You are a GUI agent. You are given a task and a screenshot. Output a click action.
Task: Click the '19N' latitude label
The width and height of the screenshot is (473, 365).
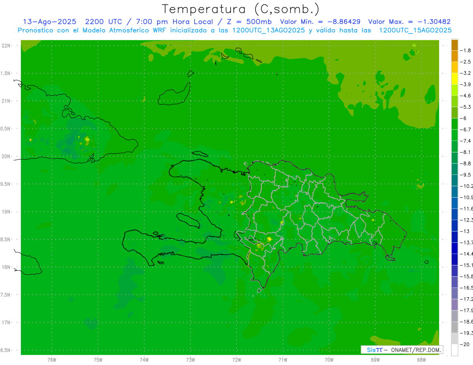pos(6,212)
